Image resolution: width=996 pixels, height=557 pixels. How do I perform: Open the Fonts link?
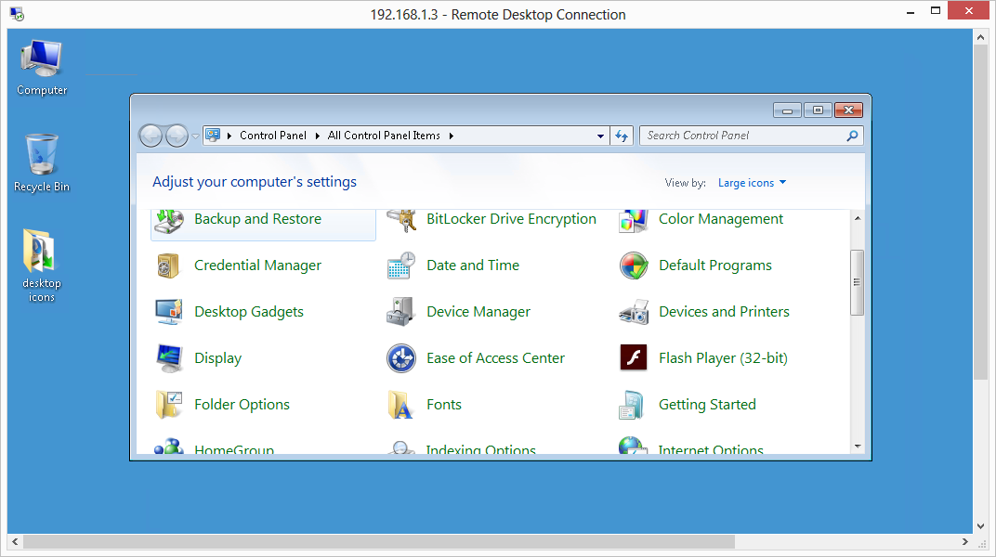[444, 404]
